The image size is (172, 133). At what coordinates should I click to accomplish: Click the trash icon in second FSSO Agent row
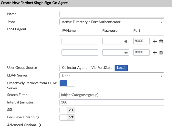coord(161,53)
